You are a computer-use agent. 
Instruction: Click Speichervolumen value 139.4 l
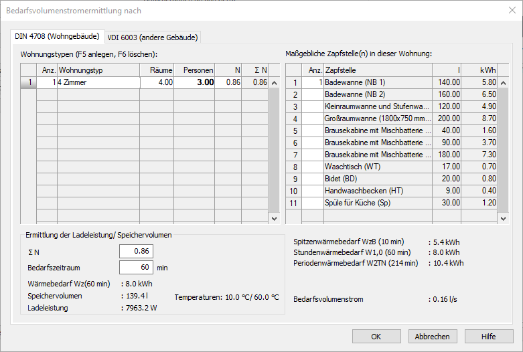tap(137, 296)
